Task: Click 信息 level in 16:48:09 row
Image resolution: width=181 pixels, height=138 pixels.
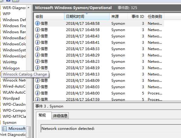Action: pos(44,80)
